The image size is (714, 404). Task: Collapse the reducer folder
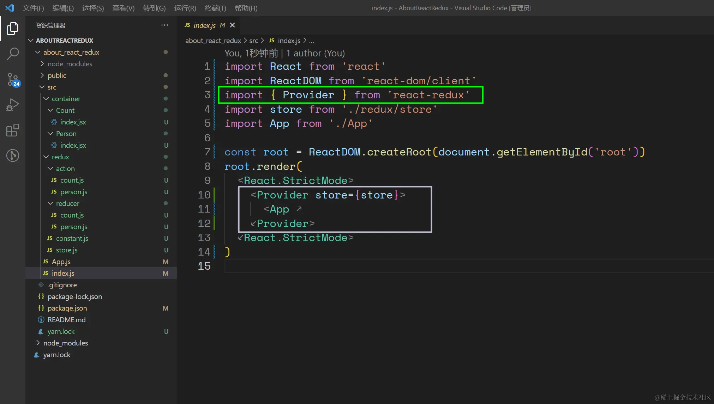pos(67,203)
